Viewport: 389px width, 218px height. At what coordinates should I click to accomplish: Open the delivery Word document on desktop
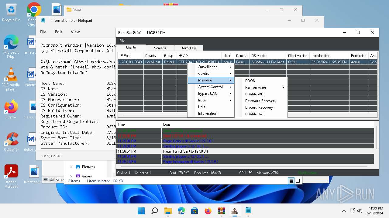point(31,142)
